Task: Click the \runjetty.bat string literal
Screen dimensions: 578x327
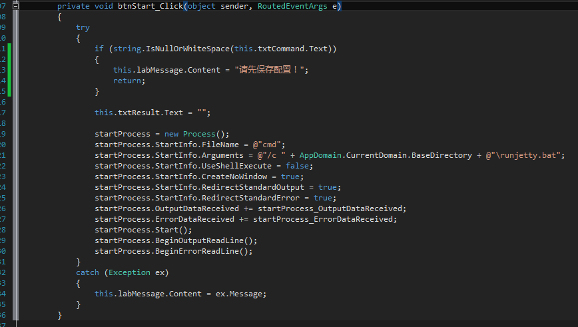Action: [x=523, y=156]
